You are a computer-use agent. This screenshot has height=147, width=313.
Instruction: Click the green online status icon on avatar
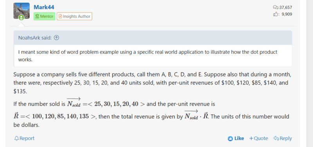(x=21, y=18)
